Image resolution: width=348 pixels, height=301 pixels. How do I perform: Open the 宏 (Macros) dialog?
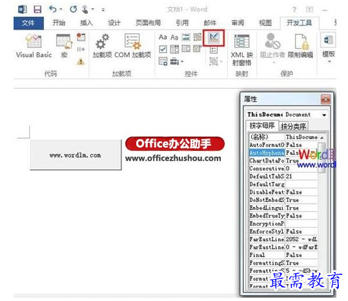[x=64, y=45]
